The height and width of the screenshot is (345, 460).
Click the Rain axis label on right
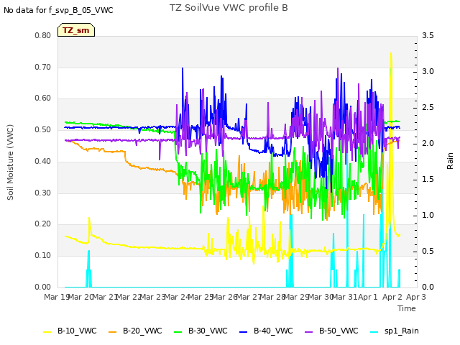click(x=450, y=161)
